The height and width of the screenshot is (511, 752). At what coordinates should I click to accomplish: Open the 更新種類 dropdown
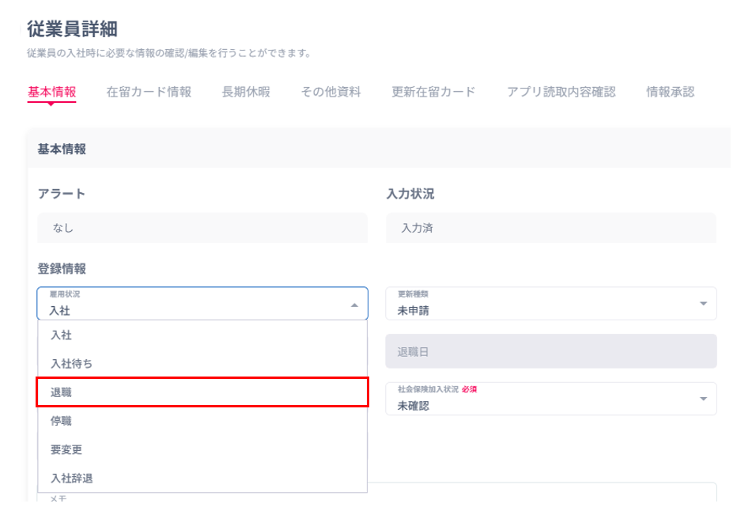tap(550, 304)
